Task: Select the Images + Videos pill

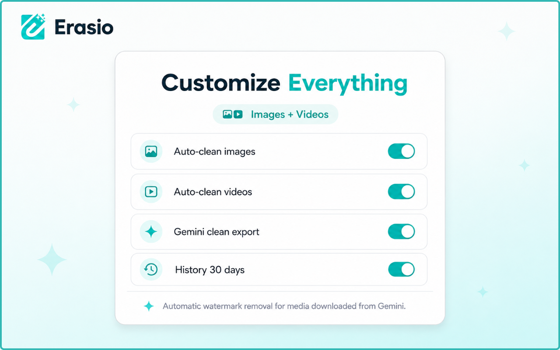Action: coord(275,114)
